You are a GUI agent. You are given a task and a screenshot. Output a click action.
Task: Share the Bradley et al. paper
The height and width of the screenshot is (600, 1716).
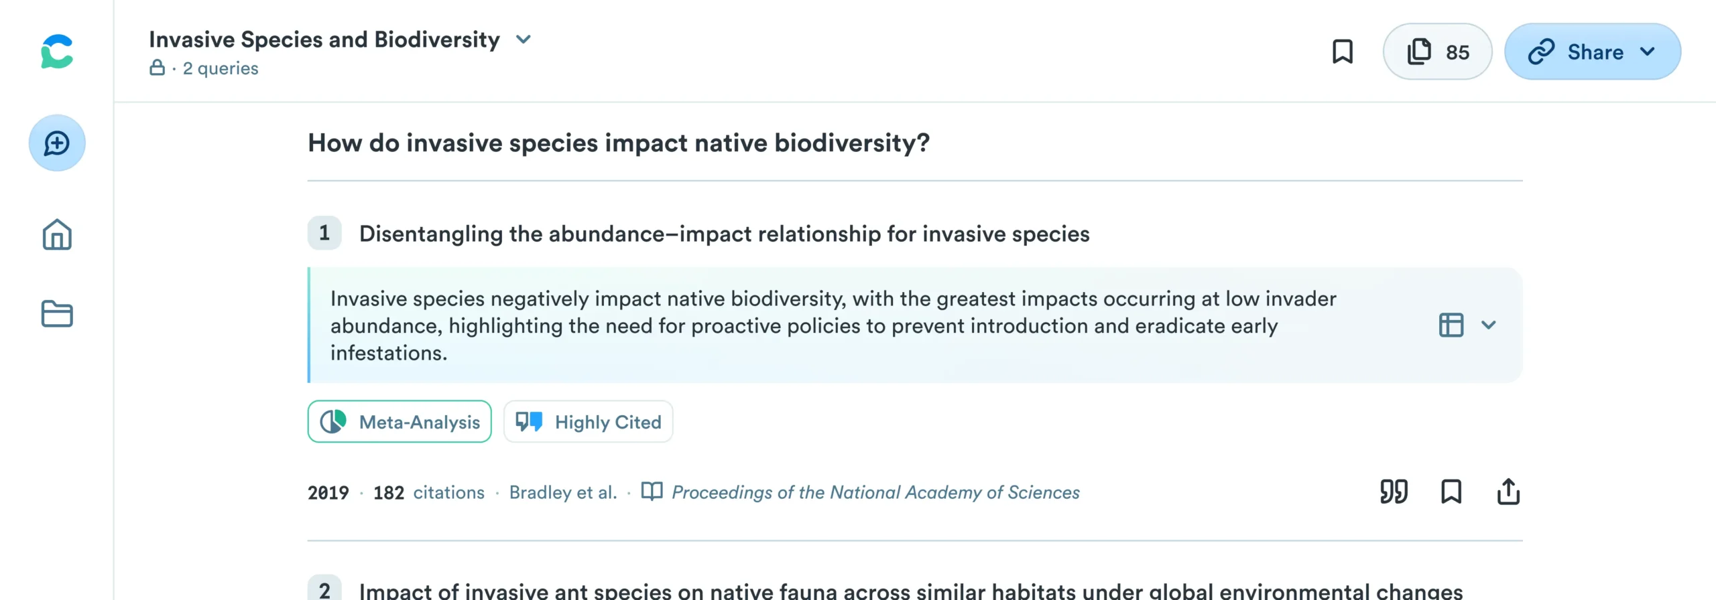(1508, 492)
